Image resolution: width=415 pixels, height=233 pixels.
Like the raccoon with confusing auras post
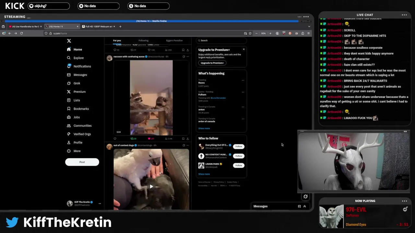(x=150, y=139)
